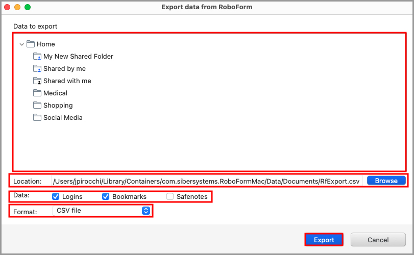414x255 pixels.
Task: Select the Shared with me label
Action: click(x=67, y=81)
